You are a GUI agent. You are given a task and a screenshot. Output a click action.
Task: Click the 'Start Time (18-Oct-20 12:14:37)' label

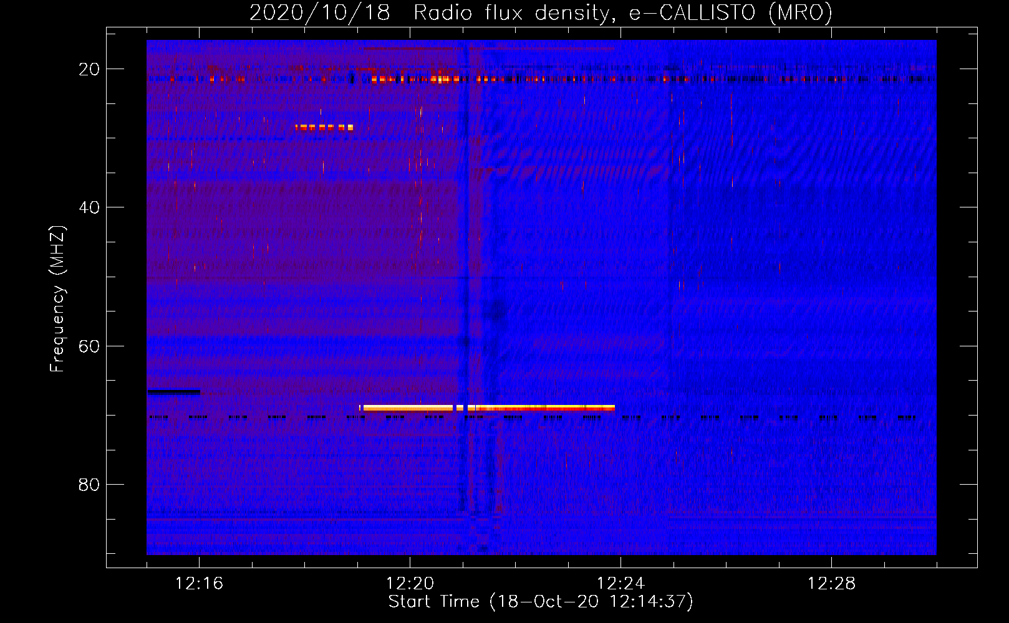click(541, 602)
